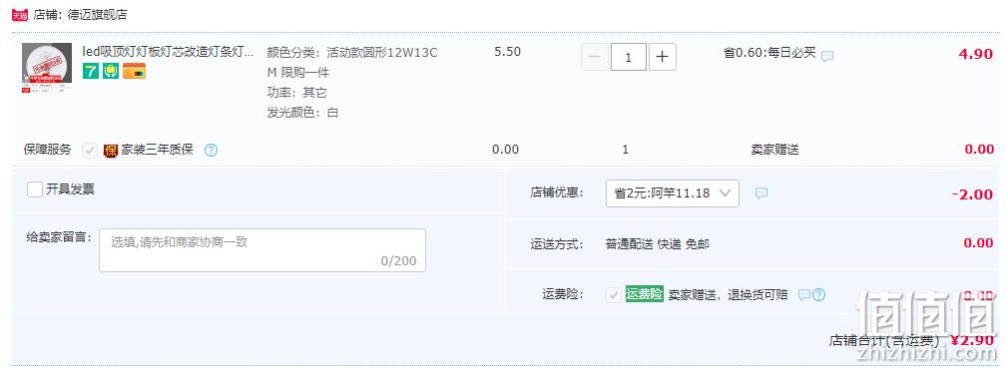Click the green 7-day return badge icon
The height and width of the screenshot is (370, 1006).
click(x=91, y=71)
